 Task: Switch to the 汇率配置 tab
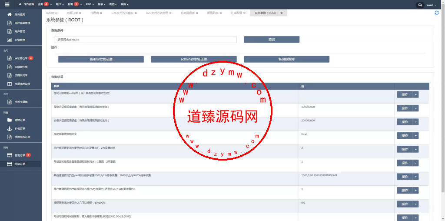(x=236, y=13)
